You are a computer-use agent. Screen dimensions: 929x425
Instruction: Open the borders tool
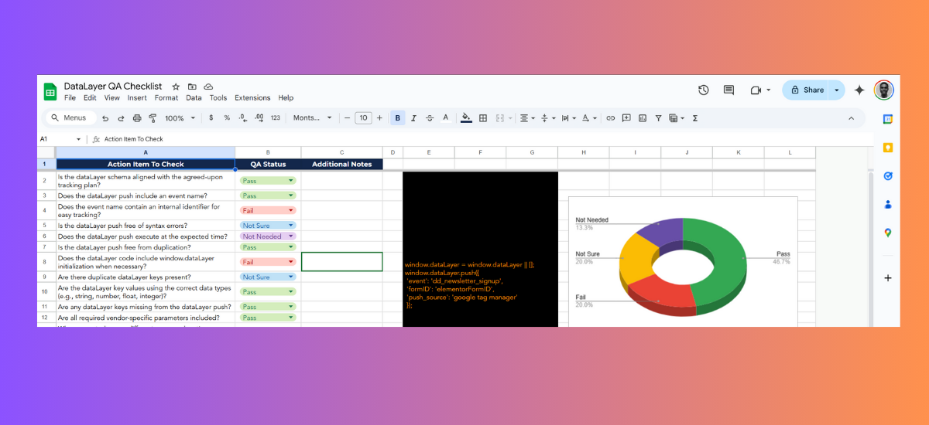tap(483, 118)
